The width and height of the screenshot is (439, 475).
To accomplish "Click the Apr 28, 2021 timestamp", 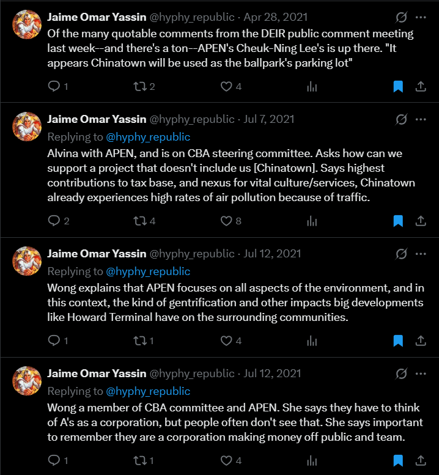I will coord(275,17).
